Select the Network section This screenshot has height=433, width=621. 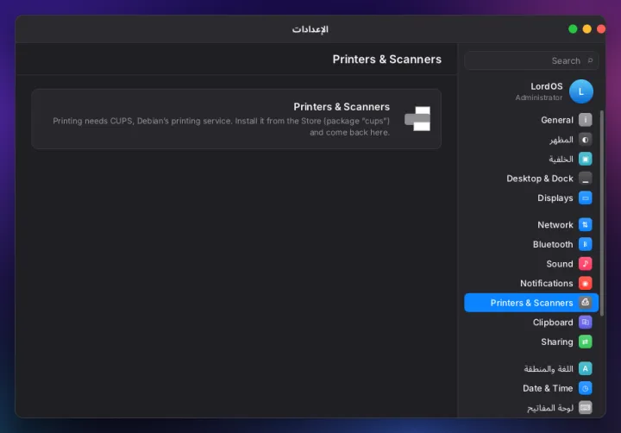tap(531, 224)
